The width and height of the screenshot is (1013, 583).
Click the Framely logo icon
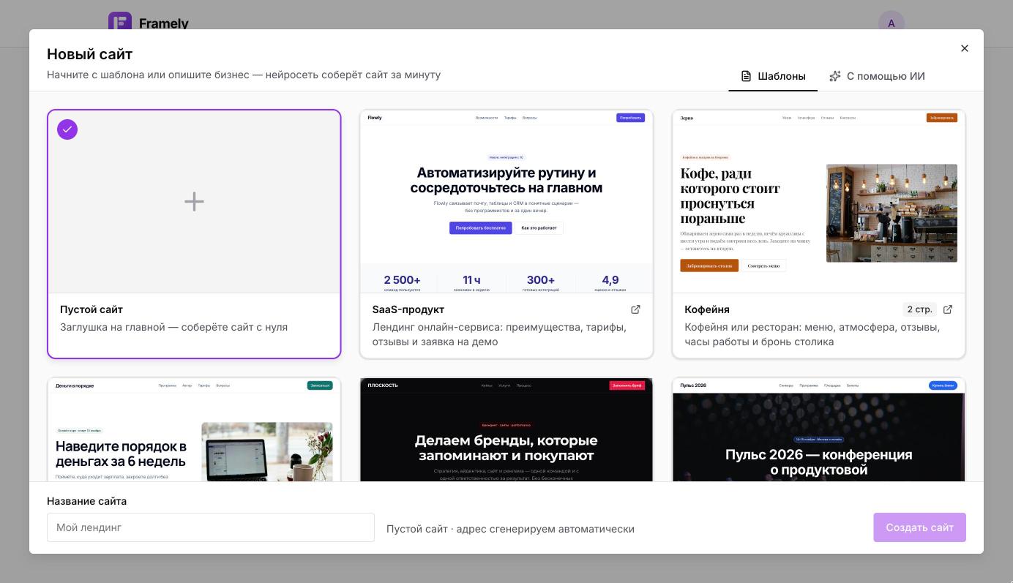point(120,22)
